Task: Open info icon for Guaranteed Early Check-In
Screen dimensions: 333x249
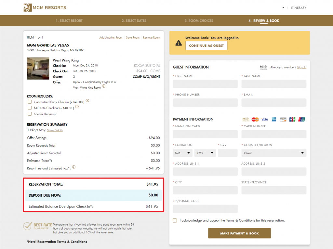Action: click(x=87, y=101)
